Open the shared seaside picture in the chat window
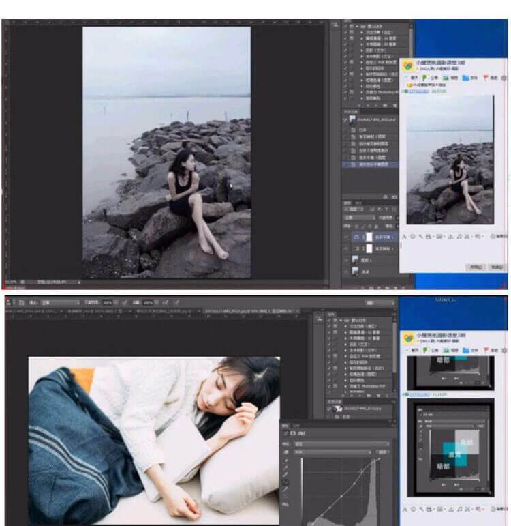511x526 pixels. coord(450,160)
